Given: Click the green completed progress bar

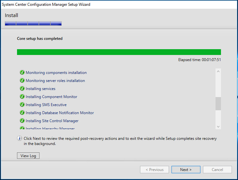Looking at the screenshot, I should click(119, 52).
